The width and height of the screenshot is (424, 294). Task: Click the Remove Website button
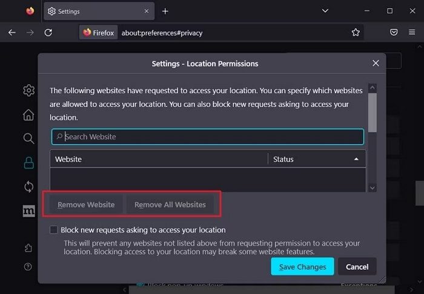click(x=86, y=204)
